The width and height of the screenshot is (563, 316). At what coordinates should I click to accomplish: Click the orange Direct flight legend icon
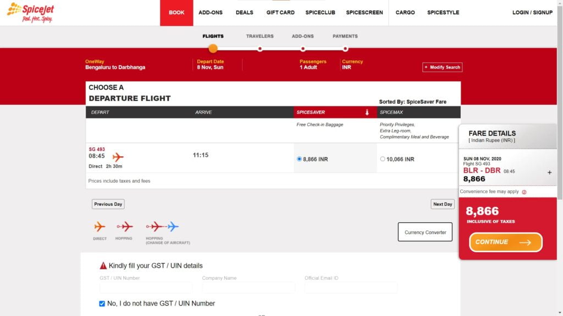100,227
